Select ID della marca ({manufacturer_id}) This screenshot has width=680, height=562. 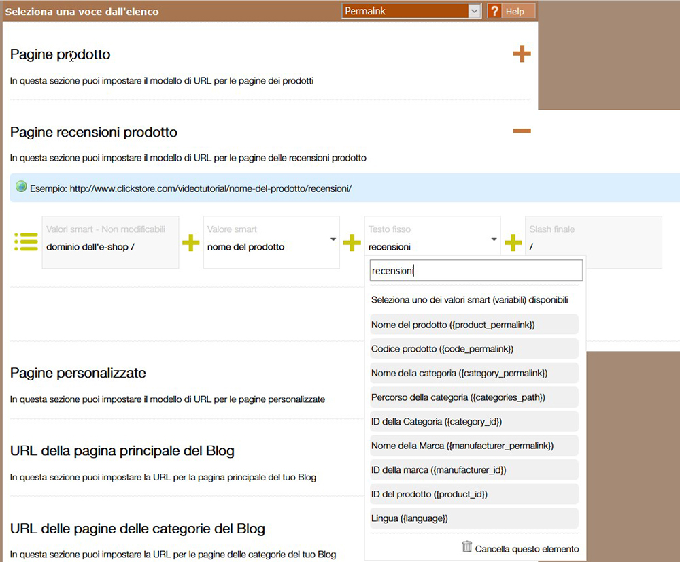(474, 470)
